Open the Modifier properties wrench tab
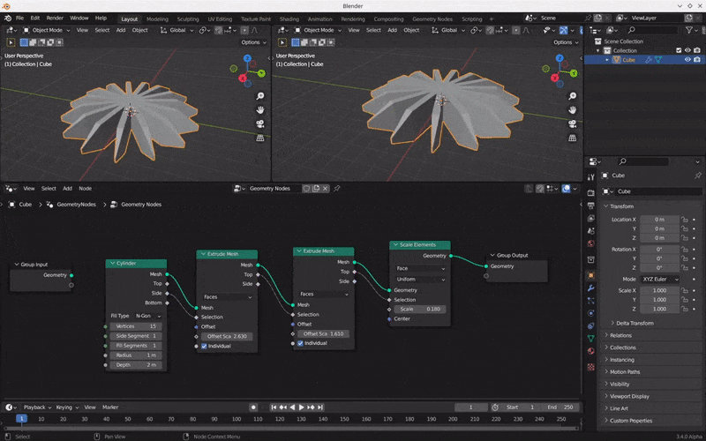This screenshot has height=441, width=706. [x=590, y=288]
